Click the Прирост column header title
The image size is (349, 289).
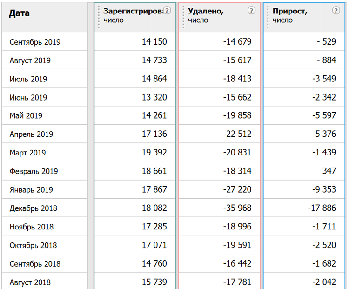coord(290,11)
